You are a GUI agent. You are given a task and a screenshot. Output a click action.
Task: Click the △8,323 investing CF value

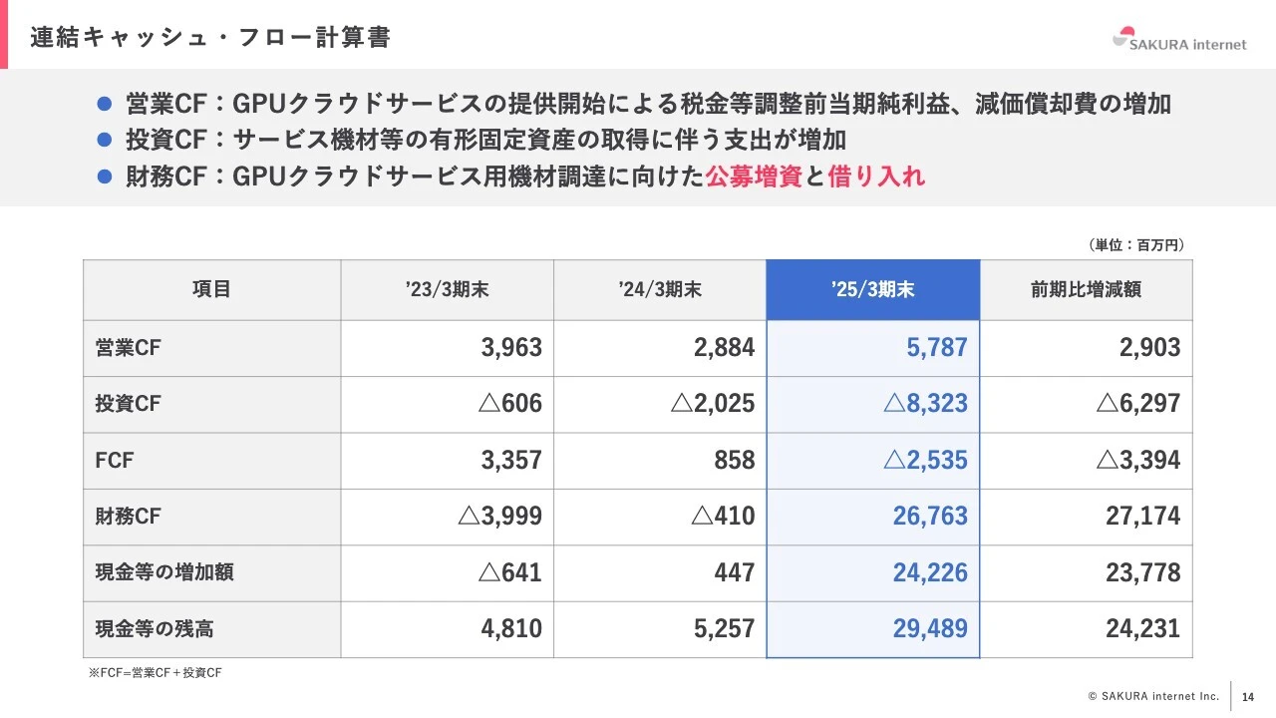coord(925,404)
